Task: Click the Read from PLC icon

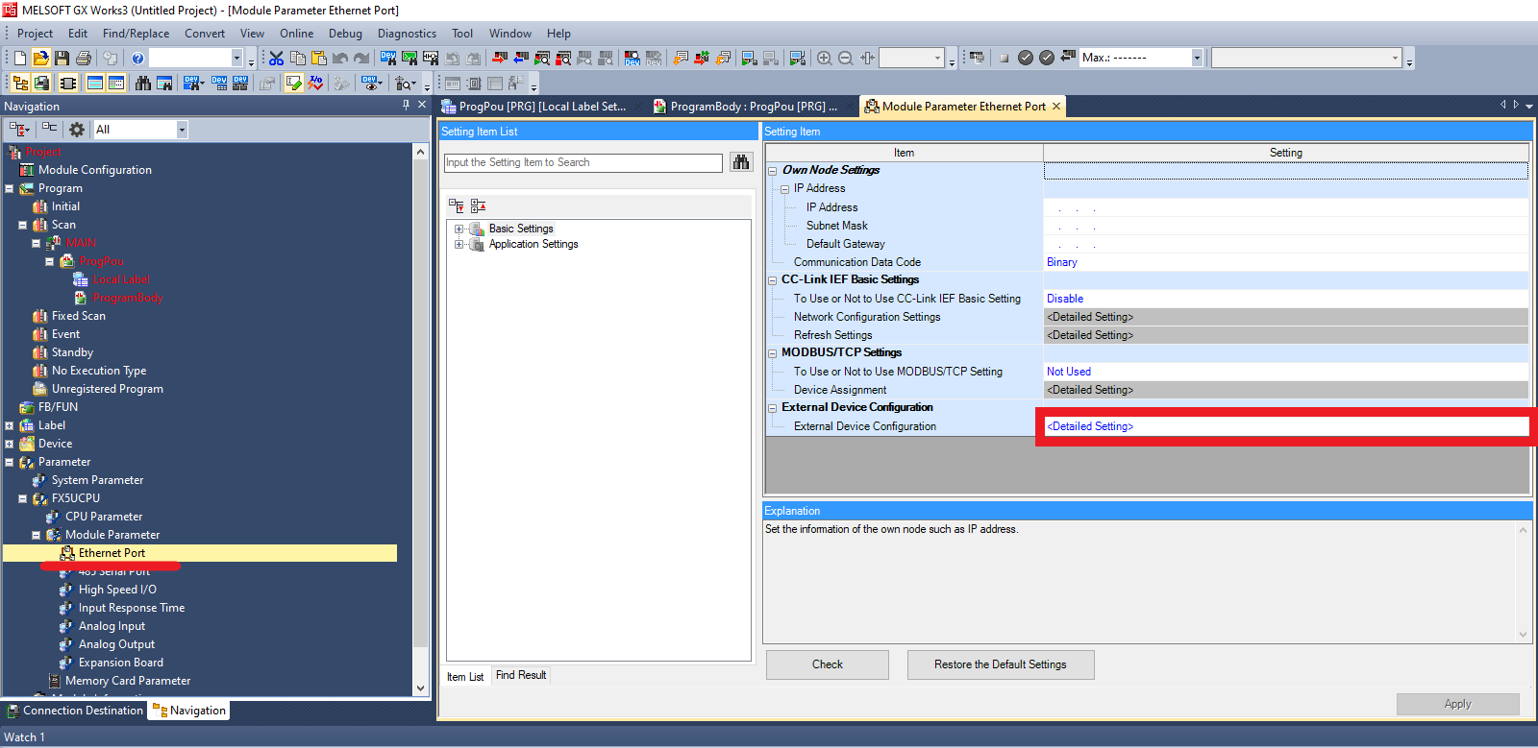Action: point(520,59)
